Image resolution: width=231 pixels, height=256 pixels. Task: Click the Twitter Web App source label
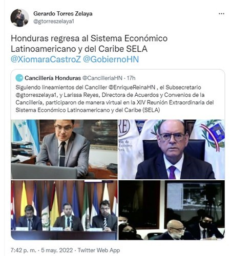click(99, 250)
